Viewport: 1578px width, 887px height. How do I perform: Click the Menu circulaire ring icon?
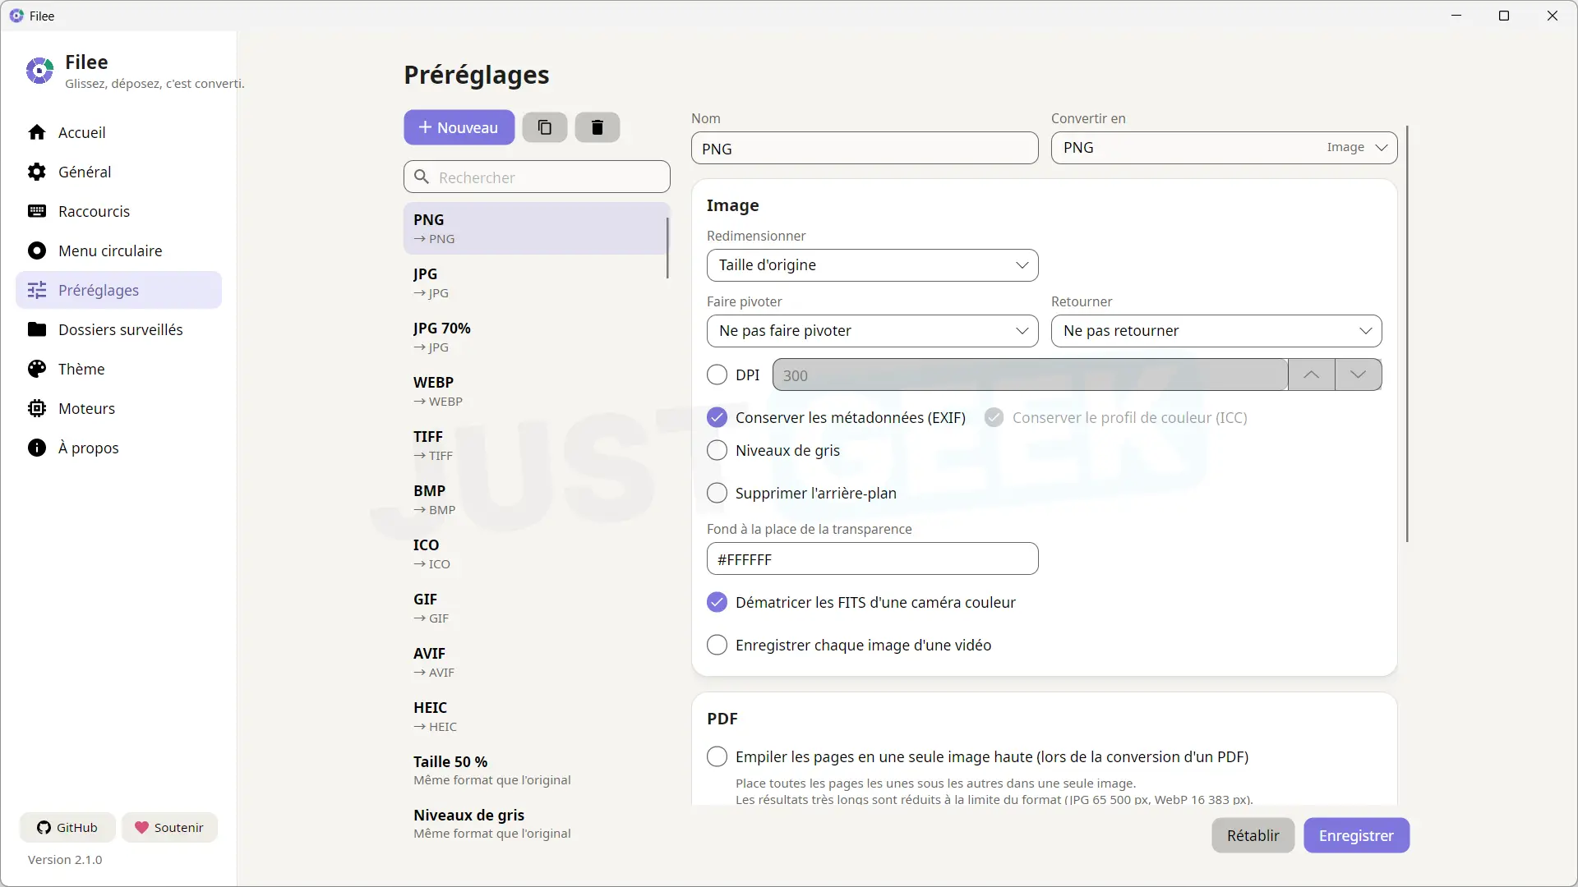click(x=37, y=250)
